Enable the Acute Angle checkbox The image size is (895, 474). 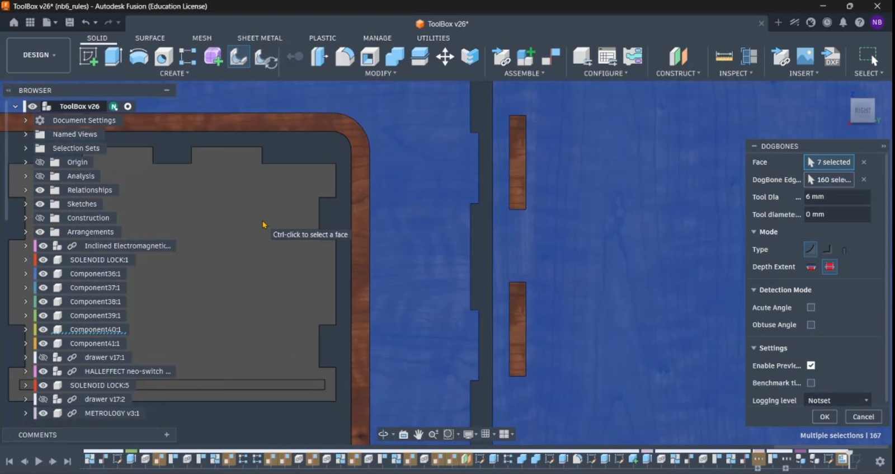click(811, 307)
